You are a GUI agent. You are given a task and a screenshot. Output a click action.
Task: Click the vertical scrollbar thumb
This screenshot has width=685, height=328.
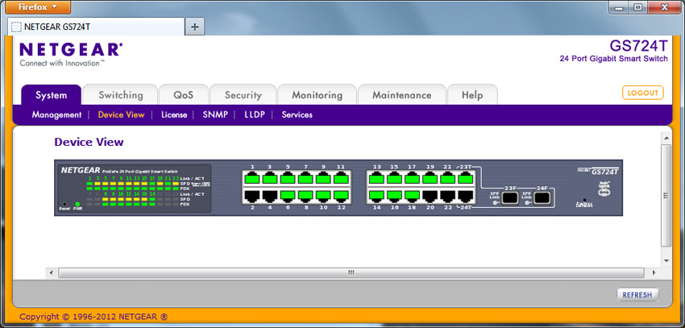point(666,196)
